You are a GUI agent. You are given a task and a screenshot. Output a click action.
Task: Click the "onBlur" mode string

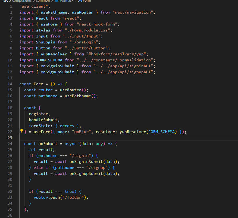pyautogui.click(x=81, y=132)
